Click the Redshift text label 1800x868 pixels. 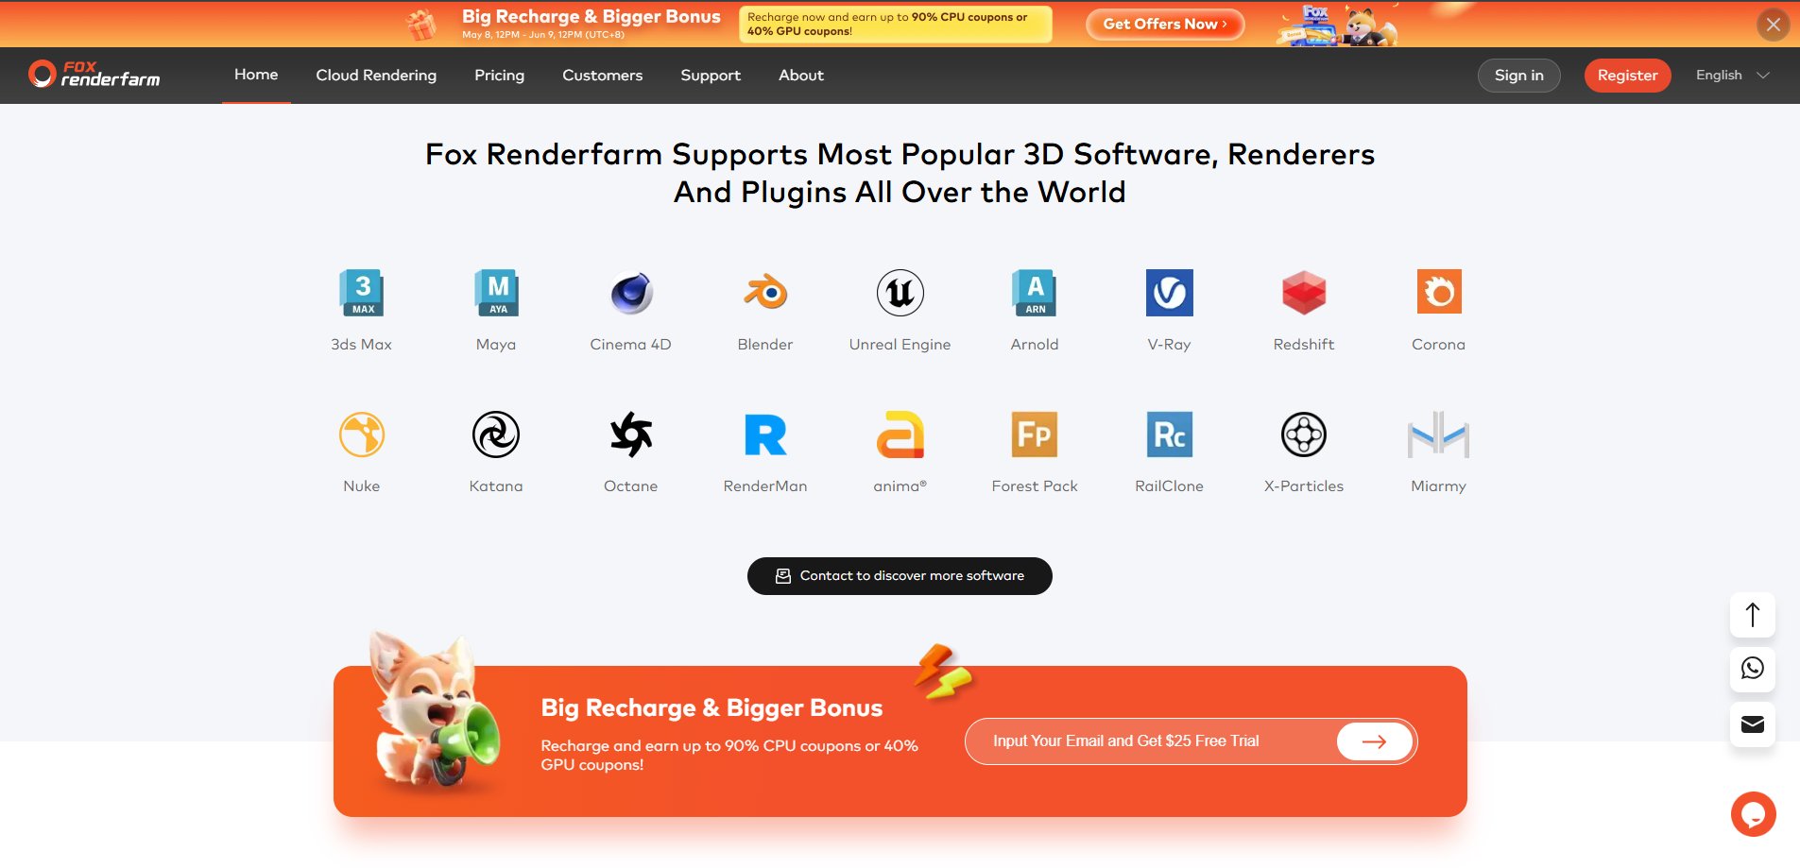click(1304, 345)
